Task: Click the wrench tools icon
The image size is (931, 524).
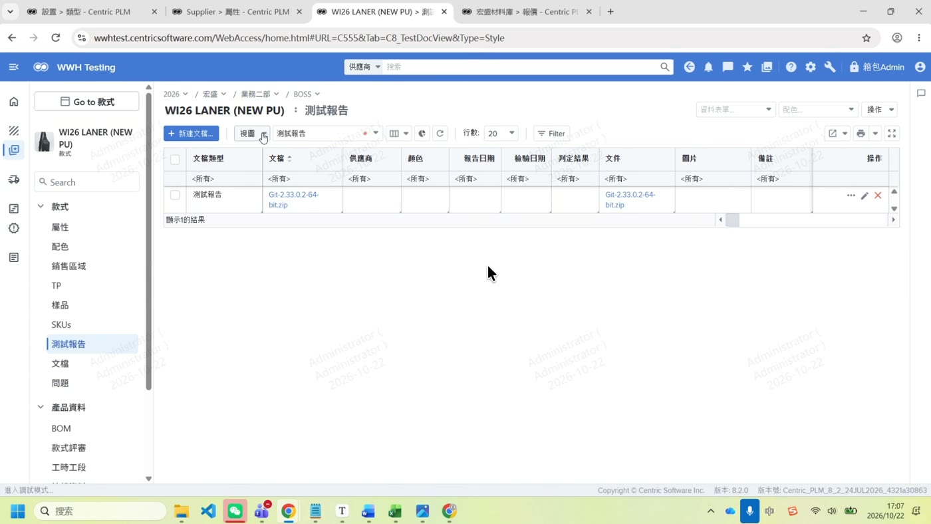Action: pyautogui.click(x=830, y=67)
